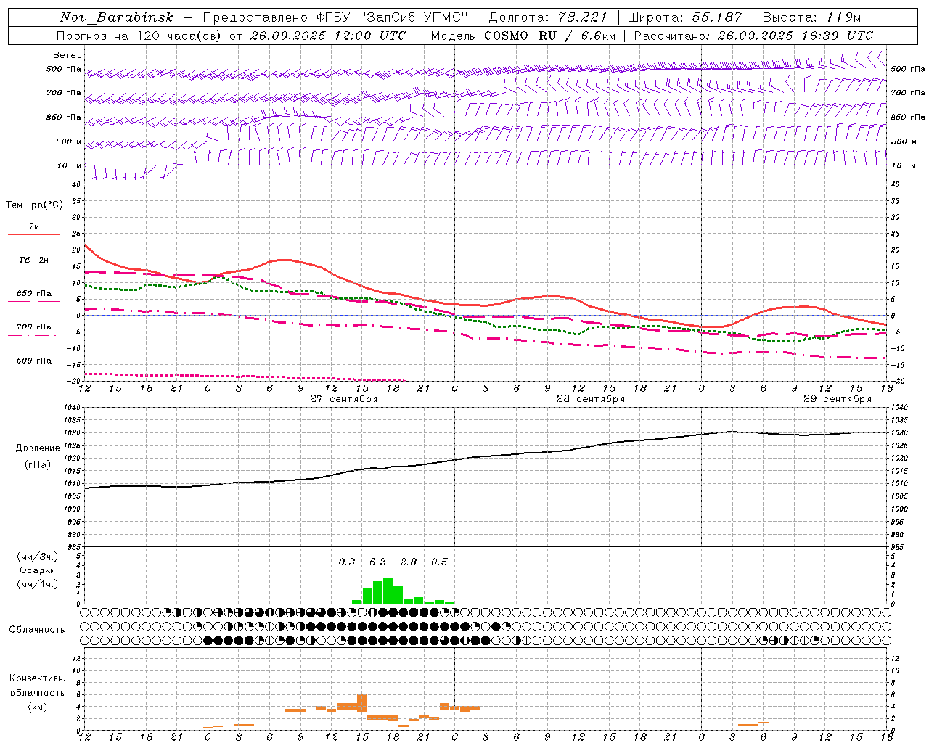Click the Тем-ра(°C) temperature axis title
Image resolution: width=929 pixels, height=743 pixels.
pyautogui.click(x=34, y=205)
